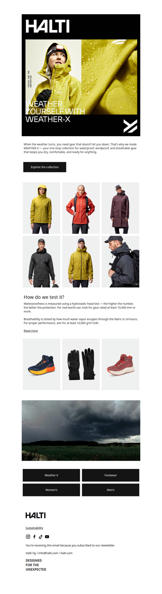
Task: Open the Facebook icon in footer
Action: (34, 537)
